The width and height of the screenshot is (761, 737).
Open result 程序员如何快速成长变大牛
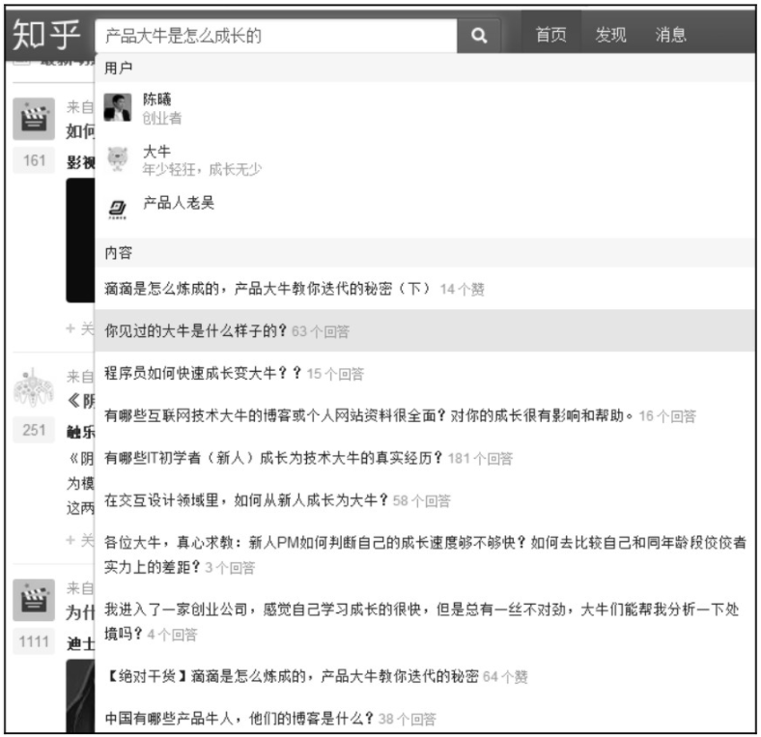click(425, 373)
